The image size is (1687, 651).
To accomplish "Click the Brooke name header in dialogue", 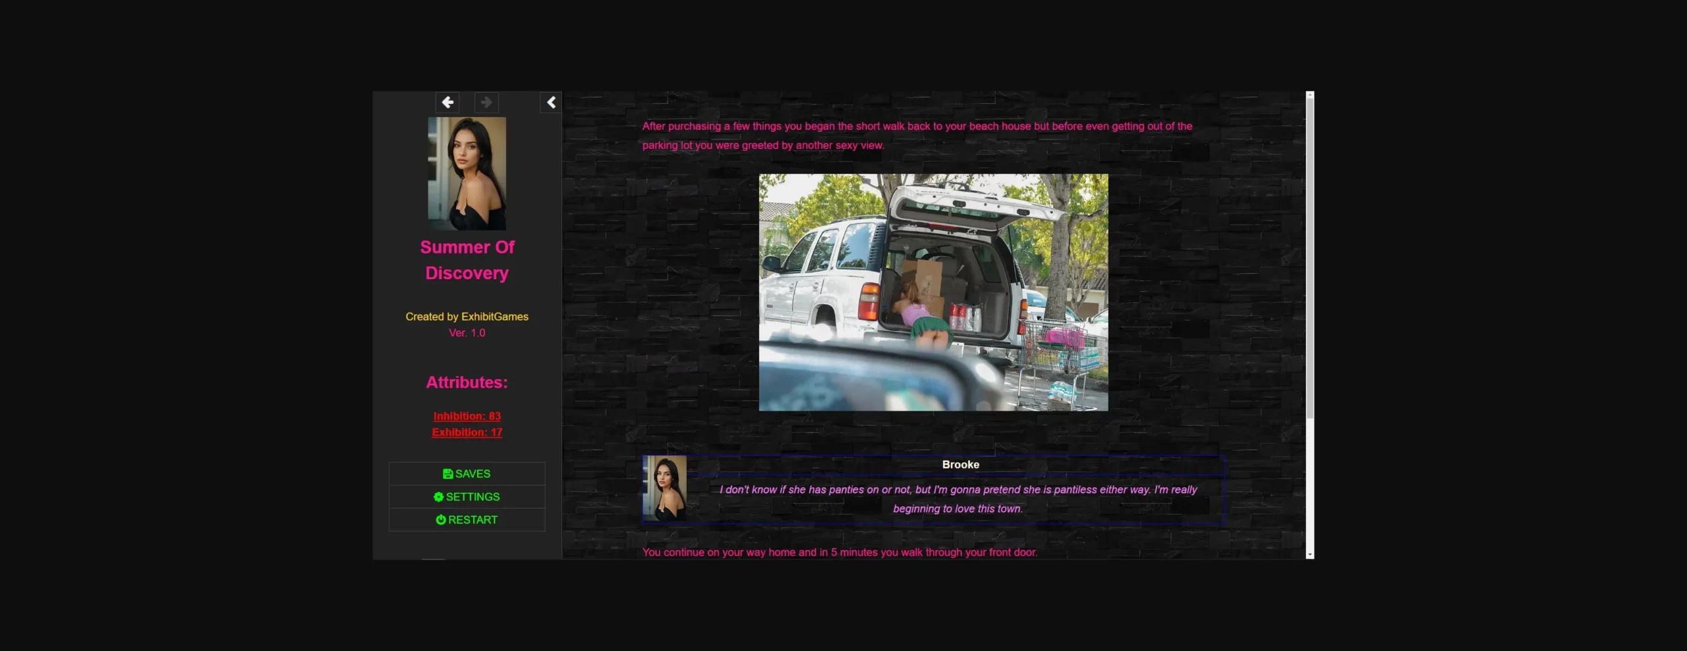I will pyautogui.click(x=960, y=465).
